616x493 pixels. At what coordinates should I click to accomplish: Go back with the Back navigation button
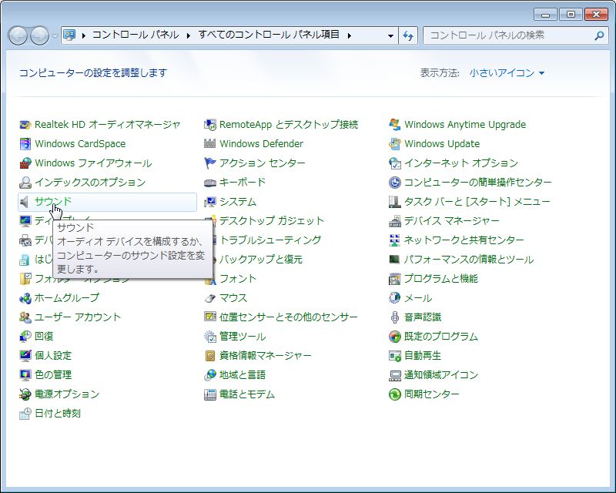coord(18,35)
